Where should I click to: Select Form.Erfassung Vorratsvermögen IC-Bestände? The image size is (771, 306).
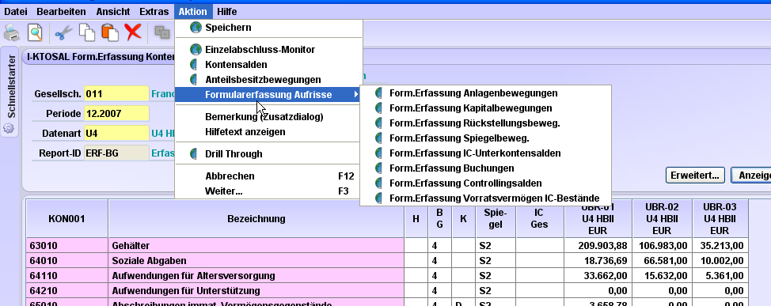pyautogui.click(x=486, y=198)
